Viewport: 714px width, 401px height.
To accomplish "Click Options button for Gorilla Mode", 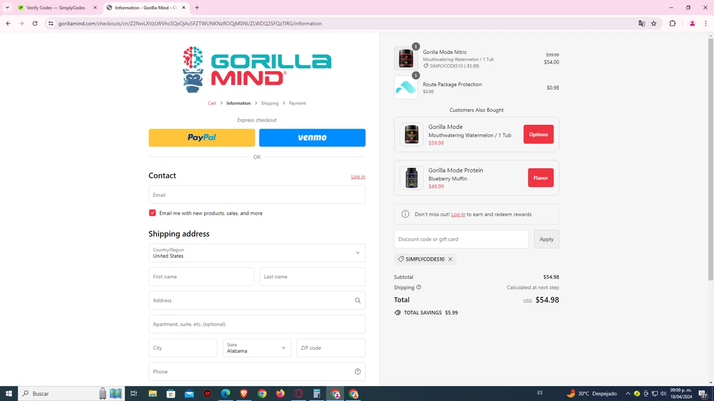I will [538, 134].
